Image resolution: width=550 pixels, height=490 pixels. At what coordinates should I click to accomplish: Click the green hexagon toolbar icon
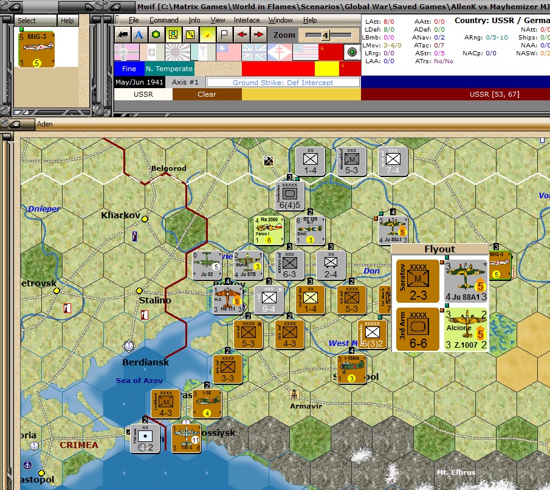click(156, 35)
